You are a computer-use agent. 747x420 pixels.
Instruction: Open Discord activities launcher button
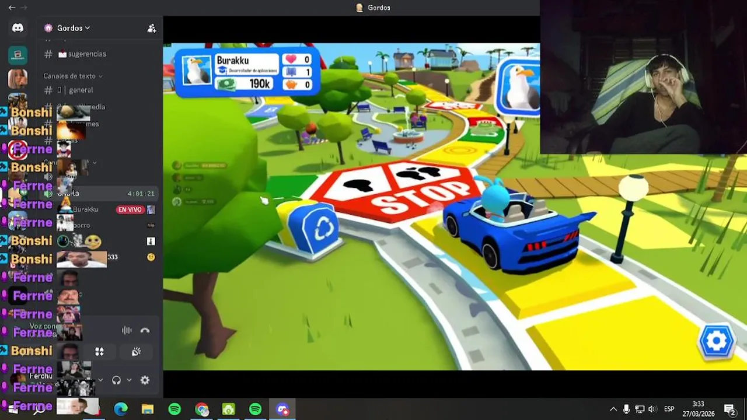pos(99,352)
